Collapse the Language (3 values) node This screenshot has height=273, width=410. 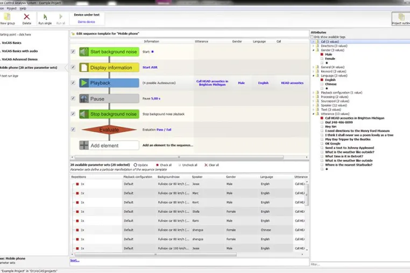coord(314,75)
